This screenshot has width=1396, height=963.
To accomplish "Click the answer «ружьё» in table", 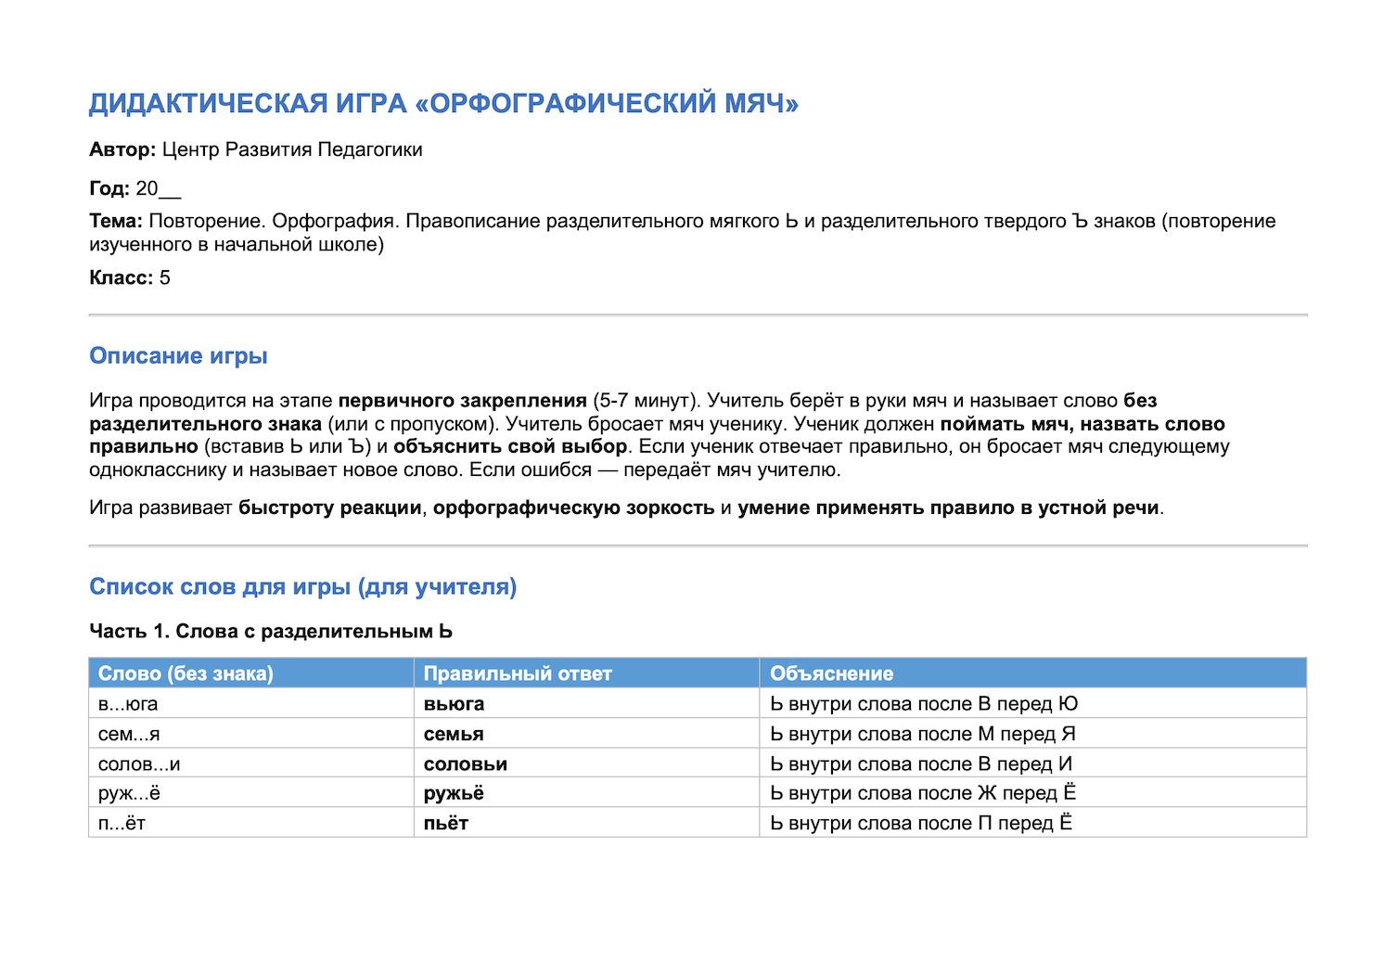I will (x=454, y=793).
